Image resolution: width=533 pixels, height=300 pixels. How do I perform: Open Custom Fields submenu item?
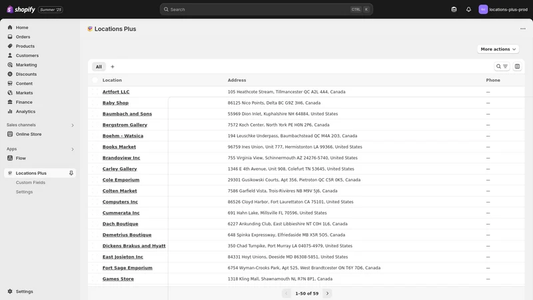click(x=30, y=183)
